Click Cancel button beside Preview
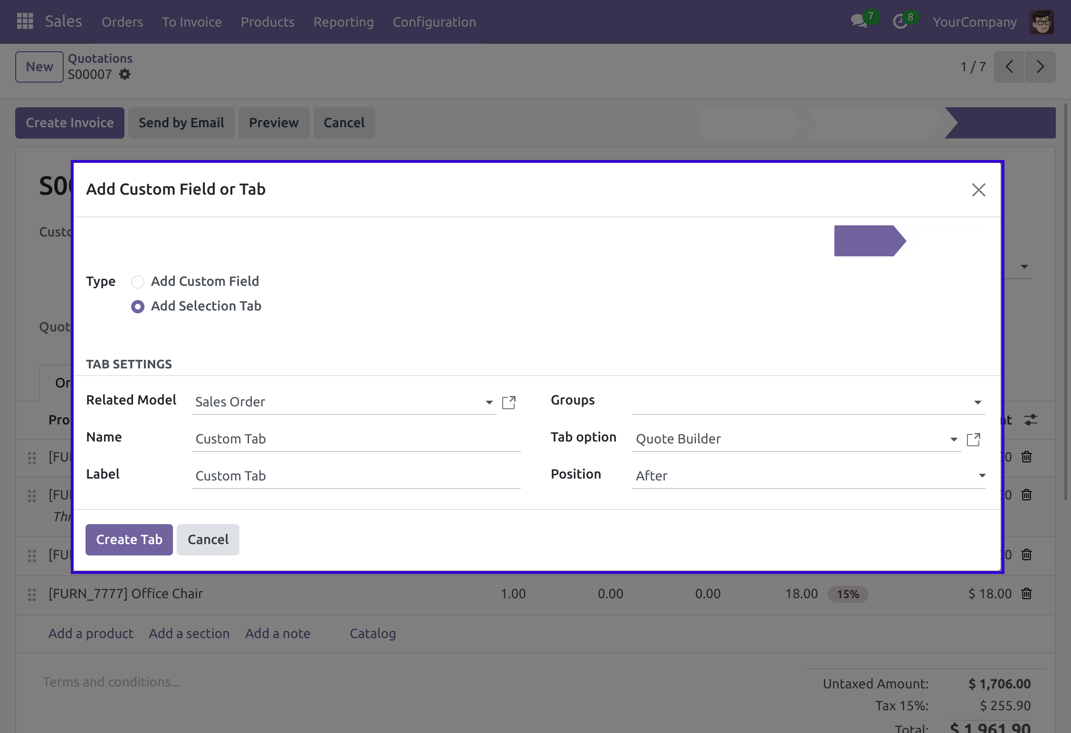 click(x=344, y=123)
